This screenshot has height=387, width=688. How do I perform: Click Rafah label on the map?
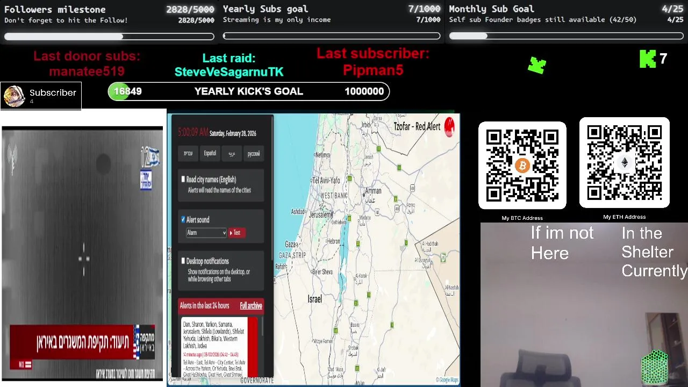(281, 267)
